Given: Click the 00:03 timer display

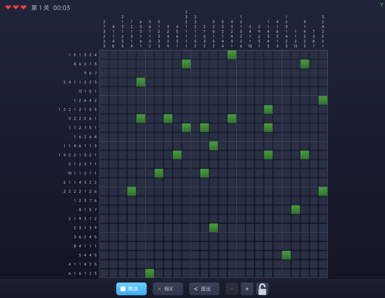Looking at the screenshot, I should tap(62, 8).
